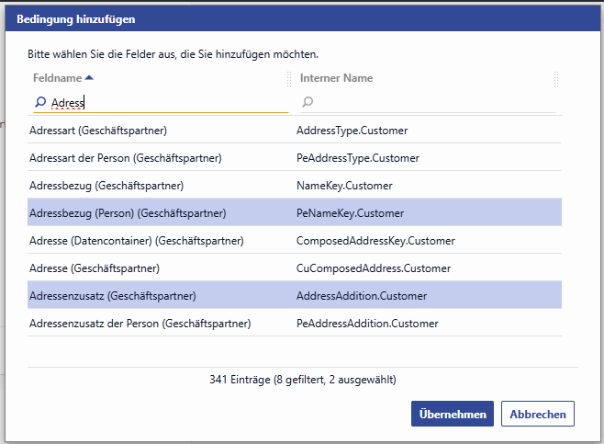Select the Adresse (Geschäftspartner) row
The image size is (604, 444).
click(x=295, y=268)
